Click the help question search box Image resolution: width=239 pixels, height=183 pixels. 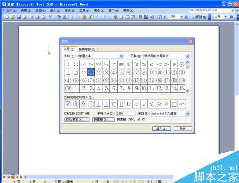210,11
